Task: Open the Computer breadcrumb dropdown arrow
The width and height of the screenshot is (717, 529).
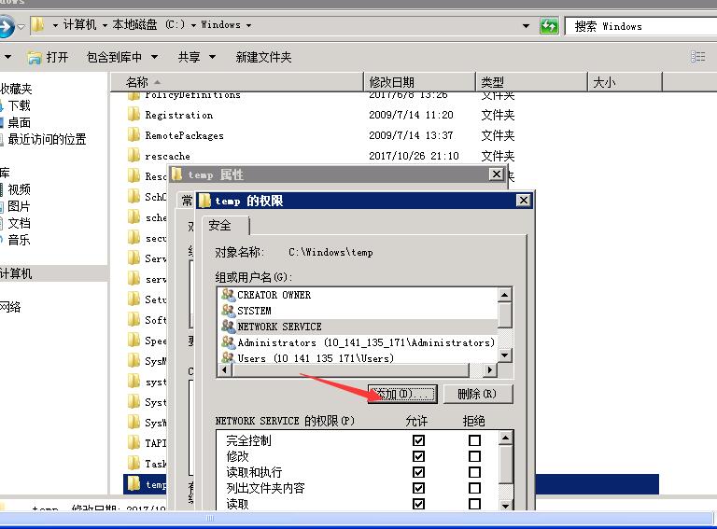Action: 105,25
